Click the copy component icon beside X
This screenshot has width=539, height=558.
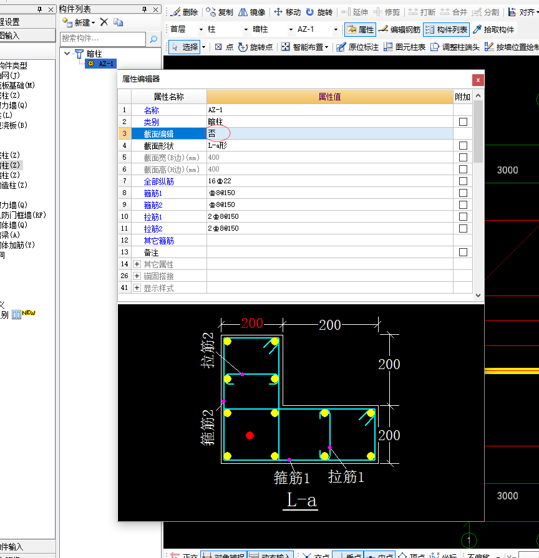tap(118, 22)
